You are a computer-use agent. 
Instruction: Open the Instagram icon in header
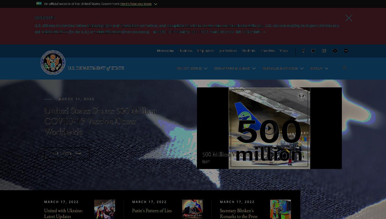[x=324, y=51]
